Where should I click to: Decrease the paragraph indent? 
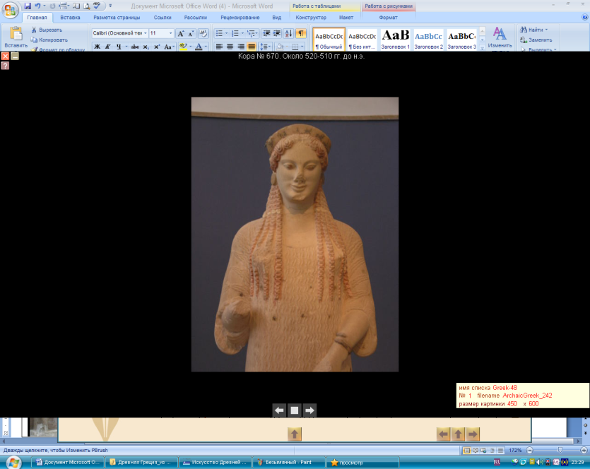pos(266,33)
